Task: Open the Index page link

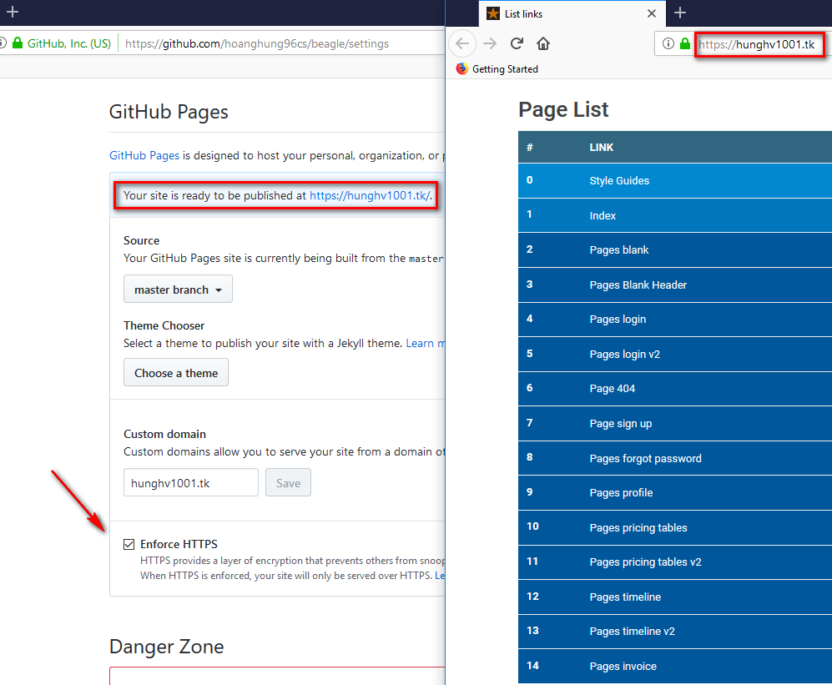Action: tap(603, 215)
